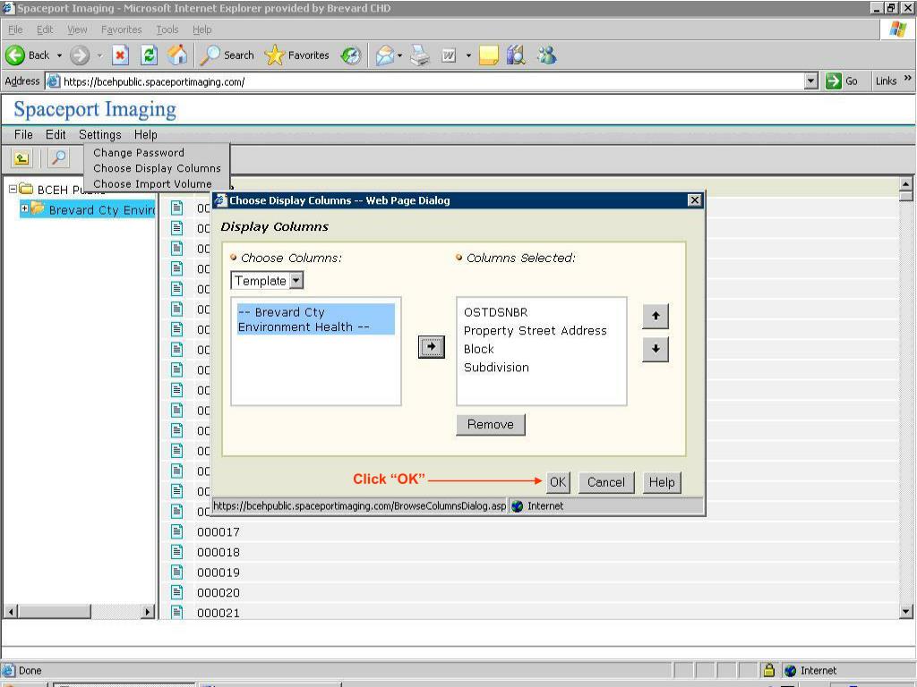Open the Spaceport Imaging Settings menu
The image size is (917, 687).
tap(100, 134)
